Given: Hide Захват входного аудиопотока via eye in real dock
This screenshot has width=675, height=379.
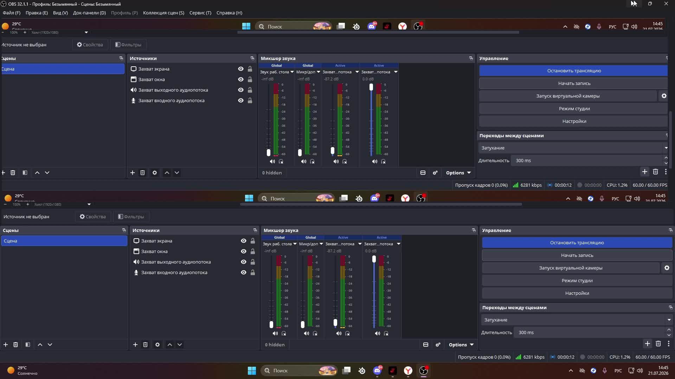Looking at the screenshot, I should point(244,272).
